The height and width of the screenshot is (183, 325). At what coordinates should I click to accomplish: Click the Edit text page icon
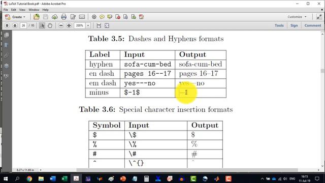tap(73, 17)
